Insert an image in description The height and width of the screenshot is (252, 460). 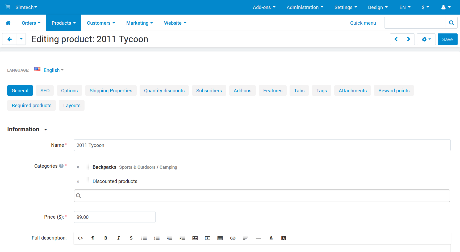195,238
